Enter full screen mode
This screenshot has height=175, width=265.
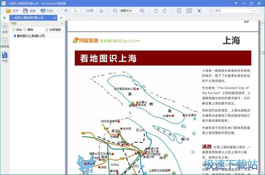[x=199, y=11]
